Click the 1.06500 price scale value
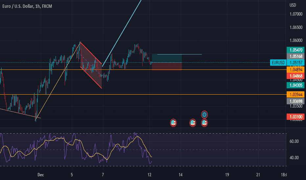This screenshot has width=306, height=180. (296, 27)
